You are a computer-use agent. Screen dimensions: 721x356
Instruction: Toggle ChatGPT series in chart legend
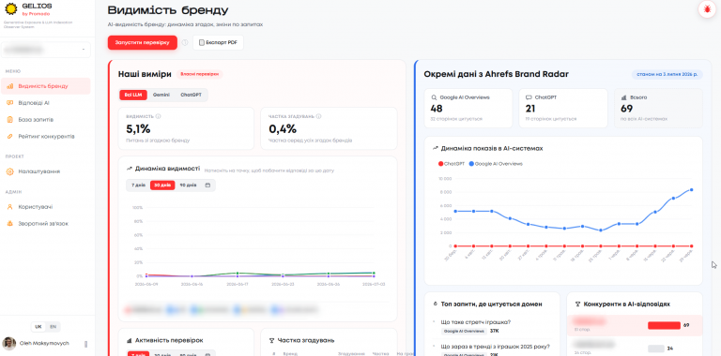point(452,164)
